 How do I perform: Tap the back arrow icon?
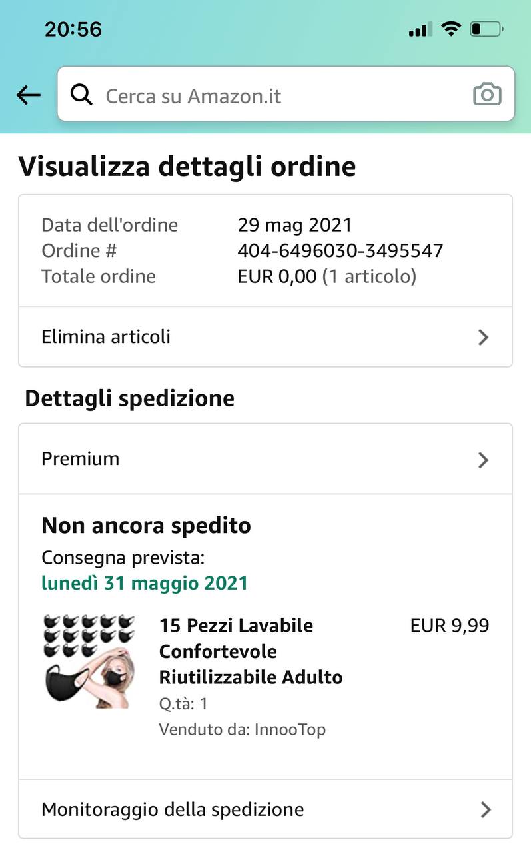pos(28,95)
